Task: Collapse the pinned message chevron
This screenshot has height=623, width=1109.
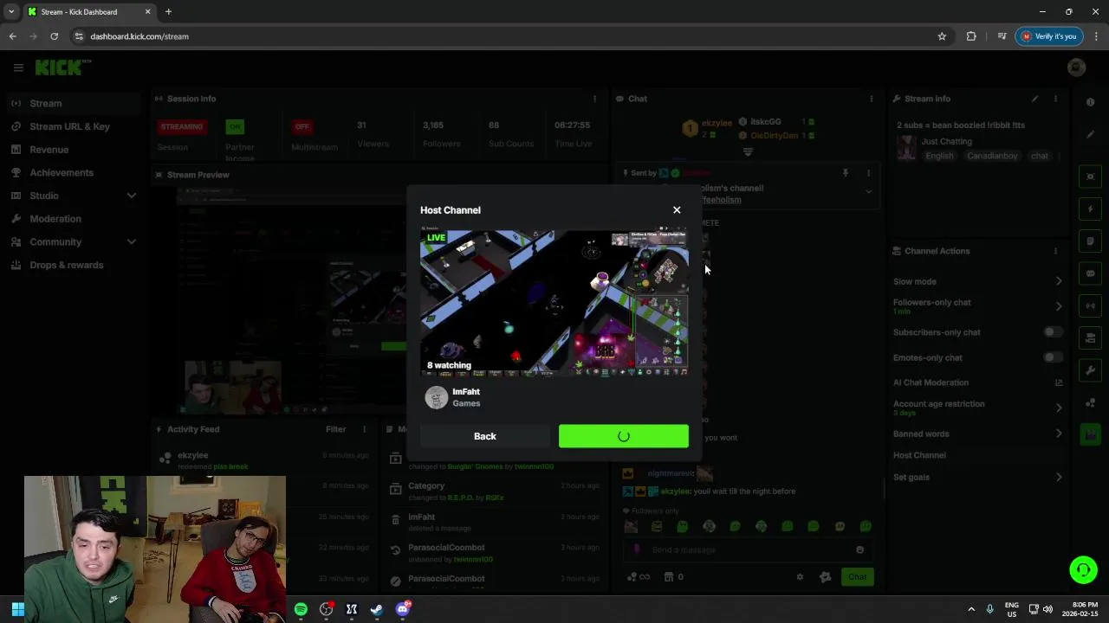Action: point(868,191)
